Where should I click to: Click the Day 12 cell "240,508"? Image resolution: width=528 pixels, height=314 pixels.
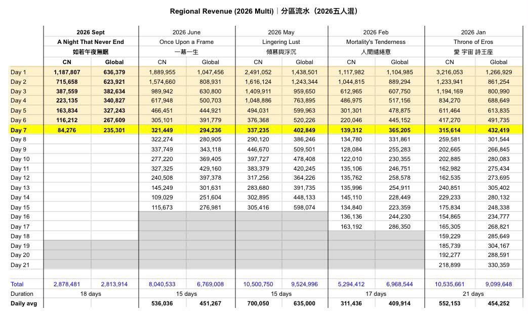point(162,178)
